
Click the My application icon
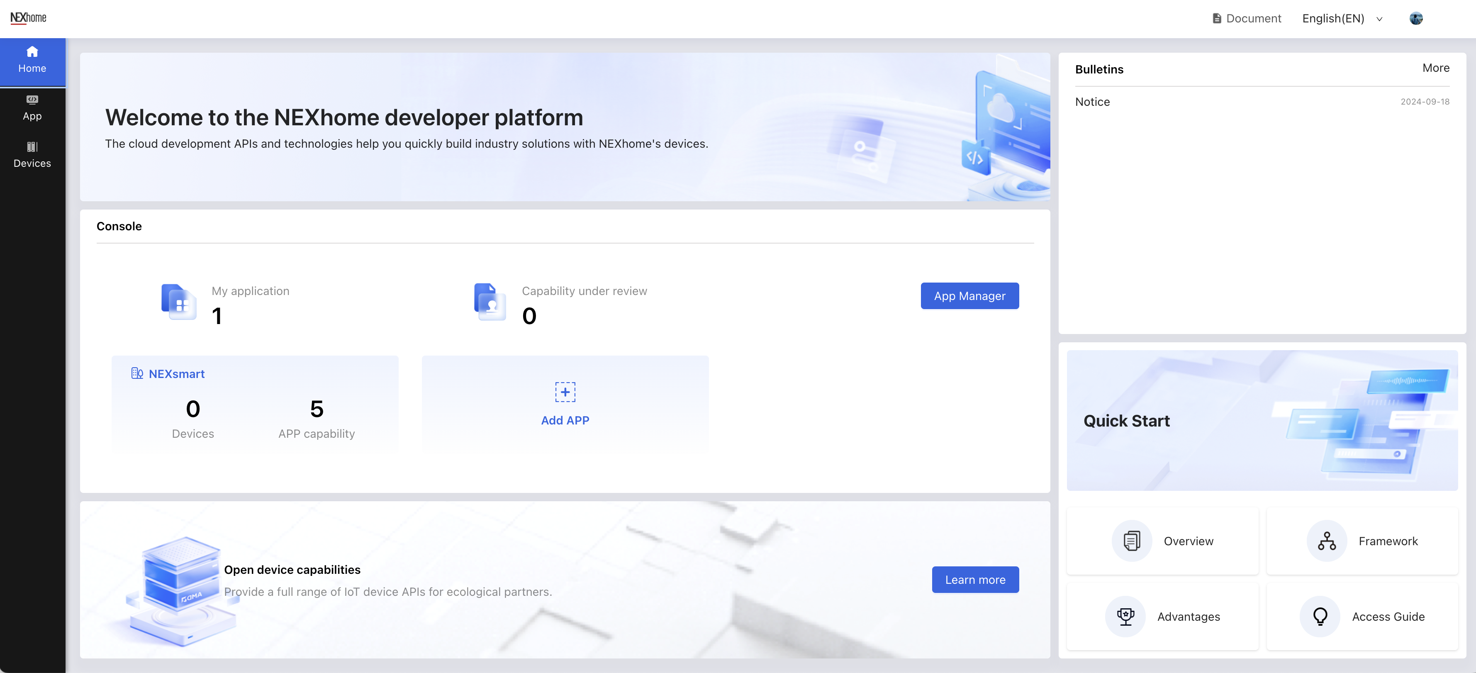coord(178,302)
